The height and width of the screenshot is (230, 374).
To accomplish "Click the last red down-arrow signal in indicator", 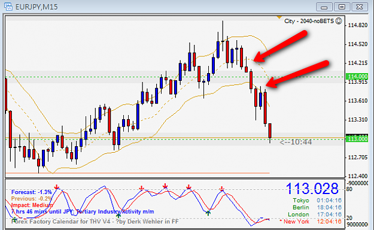I will [222, 189].
